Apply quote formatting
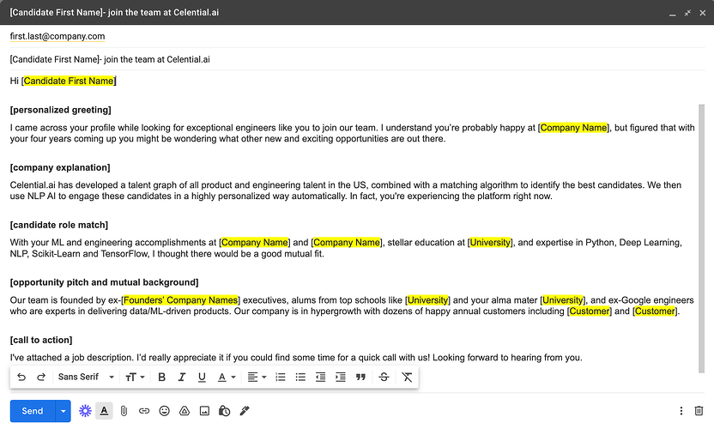This screenshot has height=429, width=714. (x=360, y=377)
